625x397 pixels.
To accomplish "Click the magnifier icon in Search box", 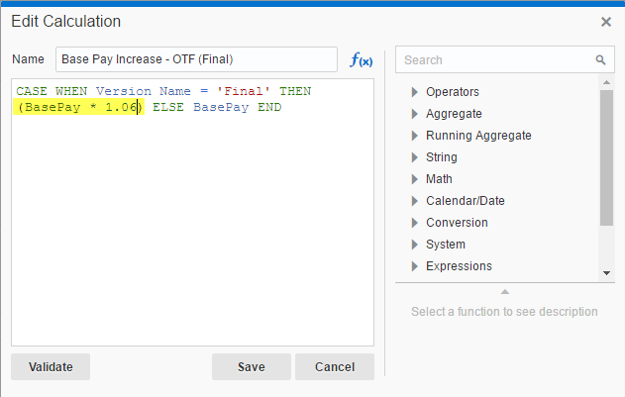I will (600, 60).
